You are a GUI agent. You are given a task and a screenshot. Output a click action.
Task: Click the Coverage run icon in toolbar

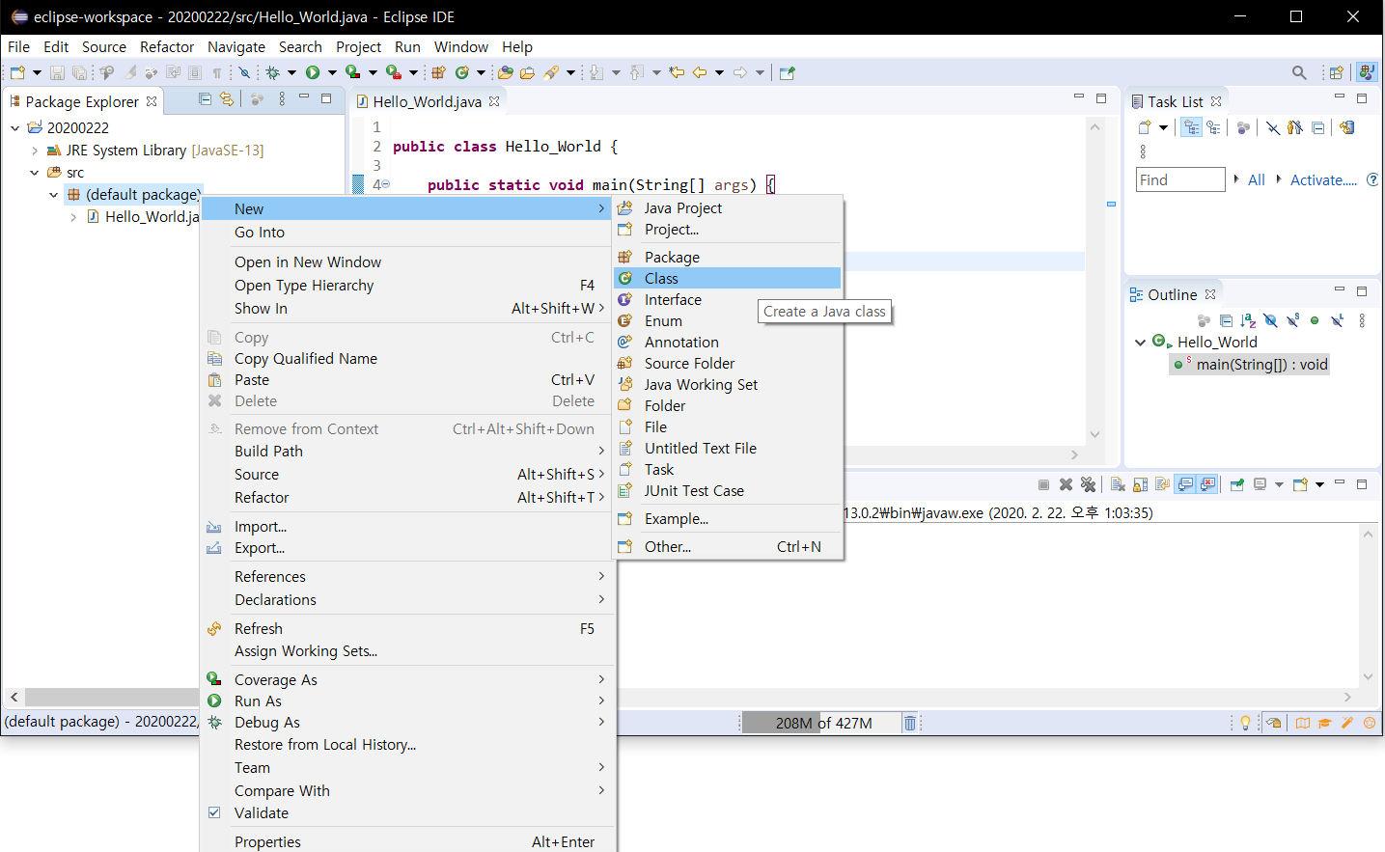352,72
